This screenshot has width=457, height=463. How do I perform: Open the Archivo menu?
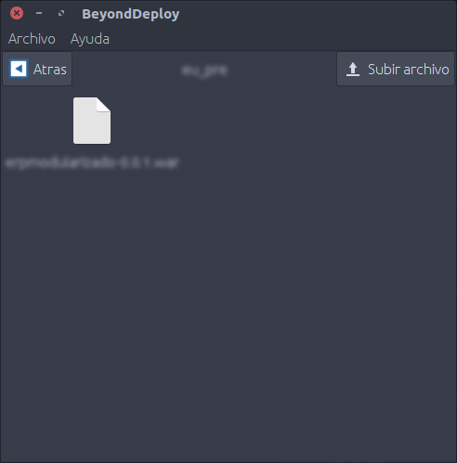(32, 39)
